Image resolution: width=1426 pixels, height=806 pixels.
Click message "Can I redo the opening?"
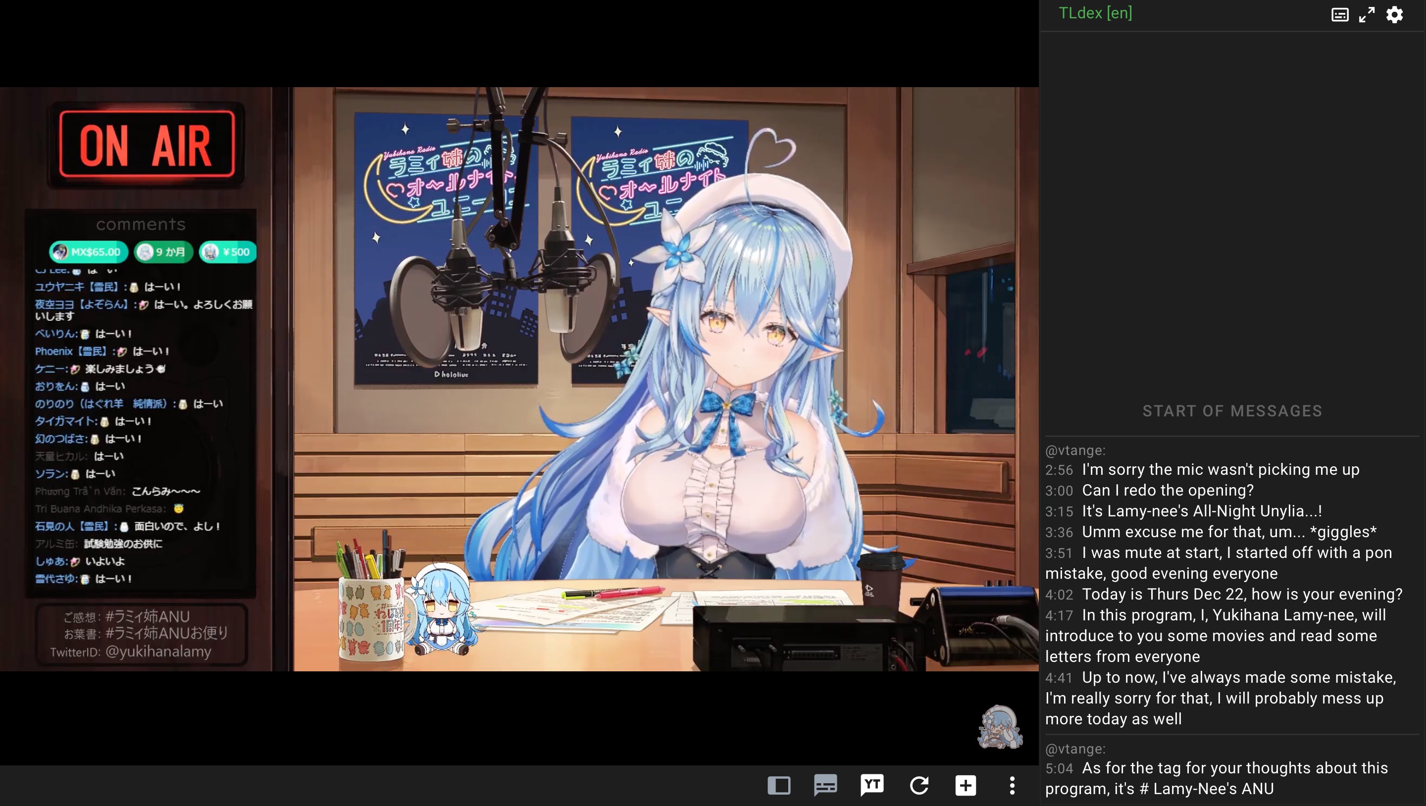click(x=1168, y=491)
